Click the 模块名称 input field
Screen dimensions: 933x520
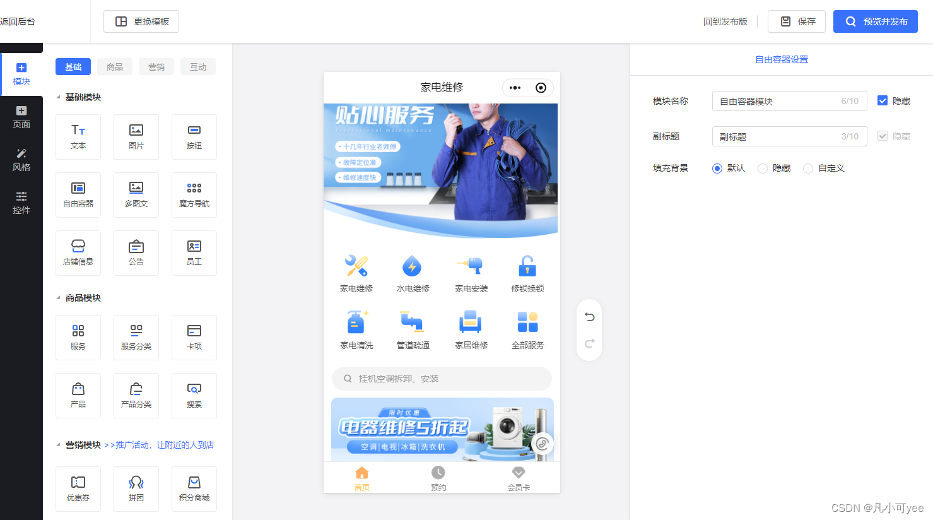coord(790,101)
